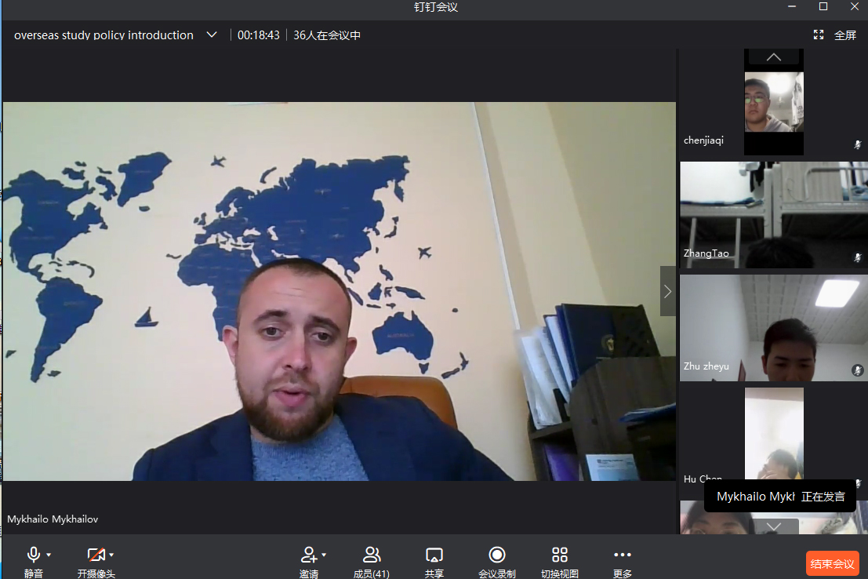The height and width of the screenshot is (579, 868).
Task: Open microphone options dropdown arrow
Action: [x=49, y=555]
